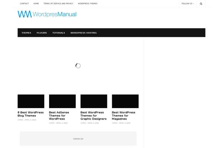The height and width of the screenshot is (148, 223).
Task: Click author line under Blog Themes post
Action: point(27,120)
